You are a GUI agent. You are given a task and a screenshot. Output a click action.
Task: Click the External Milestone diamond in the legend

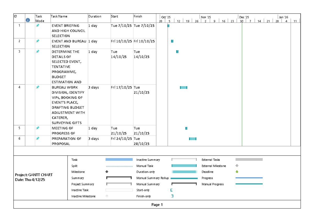pyautogui.click(x=237, y=166)
